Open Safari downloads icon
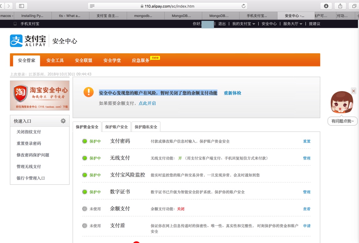 point(326,6)
